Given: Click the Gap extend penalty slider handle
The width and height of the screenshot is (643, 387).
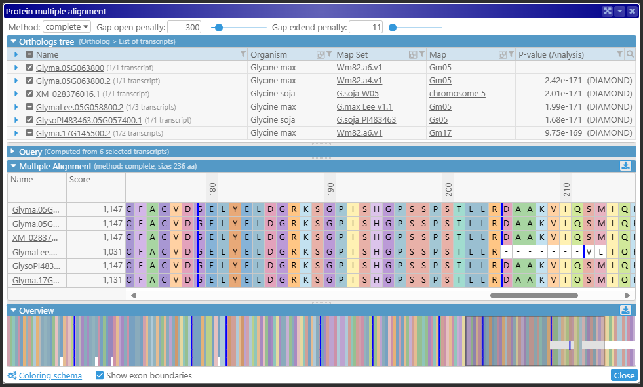Looking at the screenshot, I should [393, 28].
